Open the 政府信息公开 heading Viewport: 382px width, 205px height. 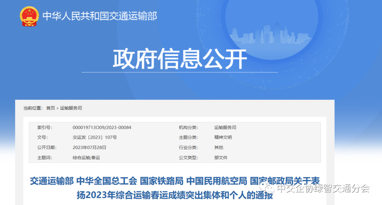point(179,59)
